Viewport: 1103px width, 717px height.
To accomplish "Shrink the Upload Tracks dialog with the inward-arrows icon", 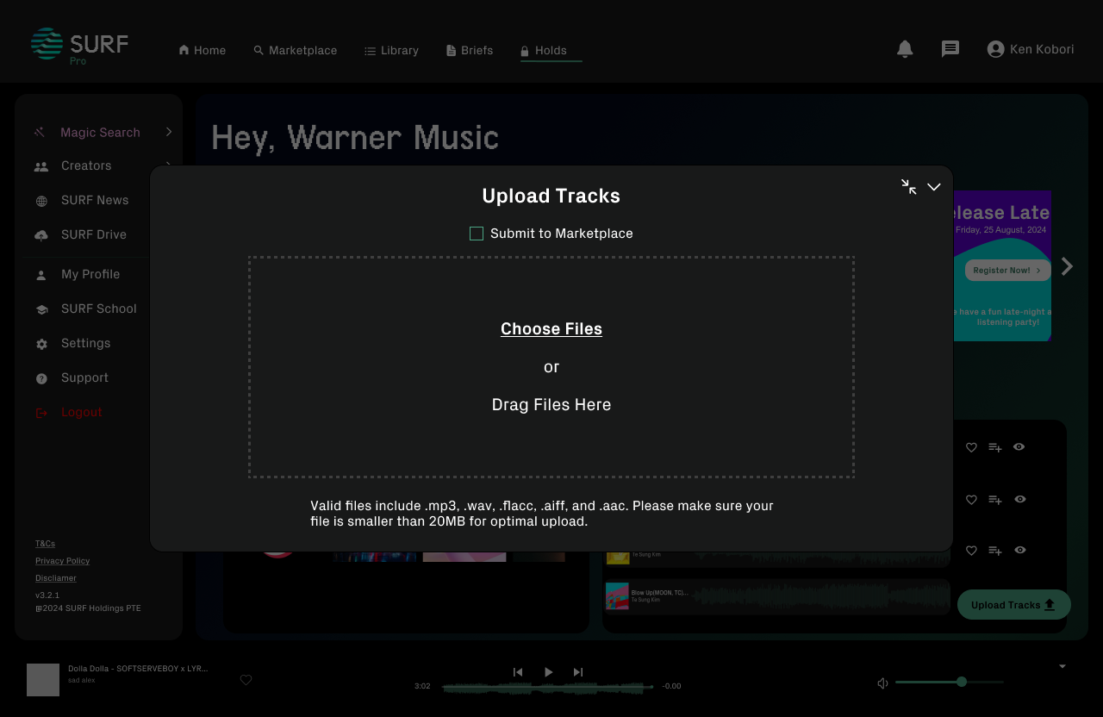I will [x=908, y=187].
